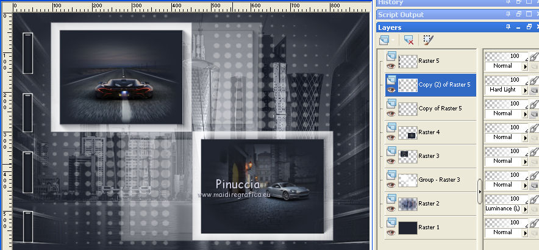Open the new layer type dropdown arrow
Screen dimensions: 539x250
coord(393,41)
